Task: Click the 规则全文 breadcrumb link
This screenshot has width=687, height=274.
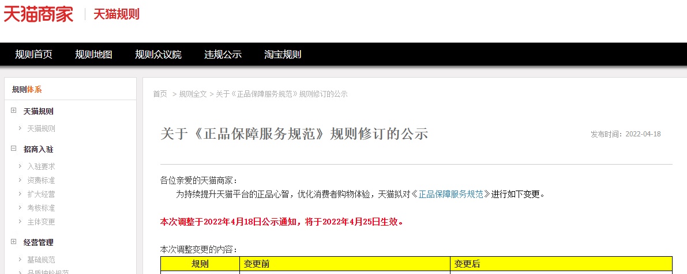Action: [x=193, y=94]
